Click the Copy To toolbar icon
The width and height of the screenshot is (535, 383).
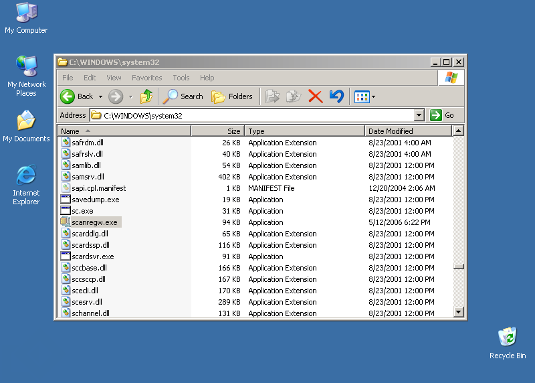click(294, 96)
